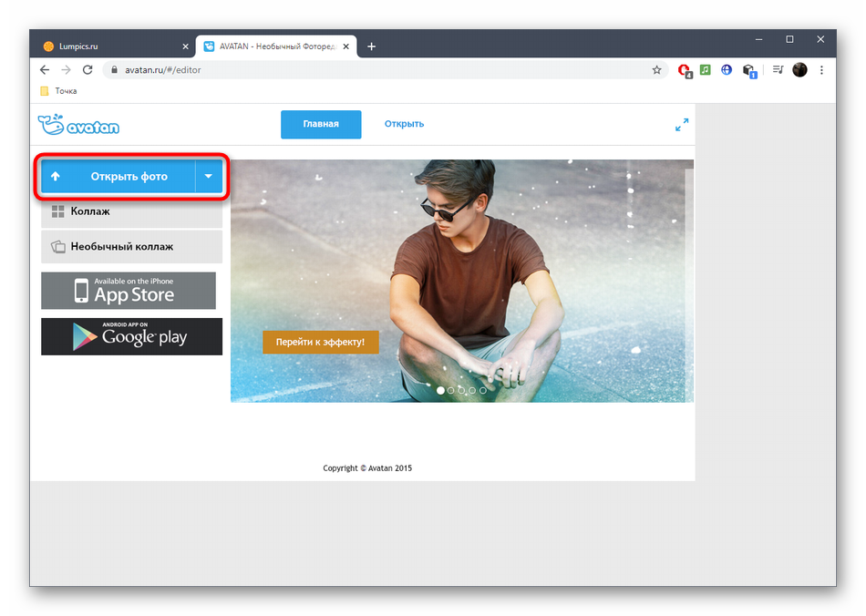Click the Перейти к эффекту! button
The image size is (866, 616).
coord(320,342)
